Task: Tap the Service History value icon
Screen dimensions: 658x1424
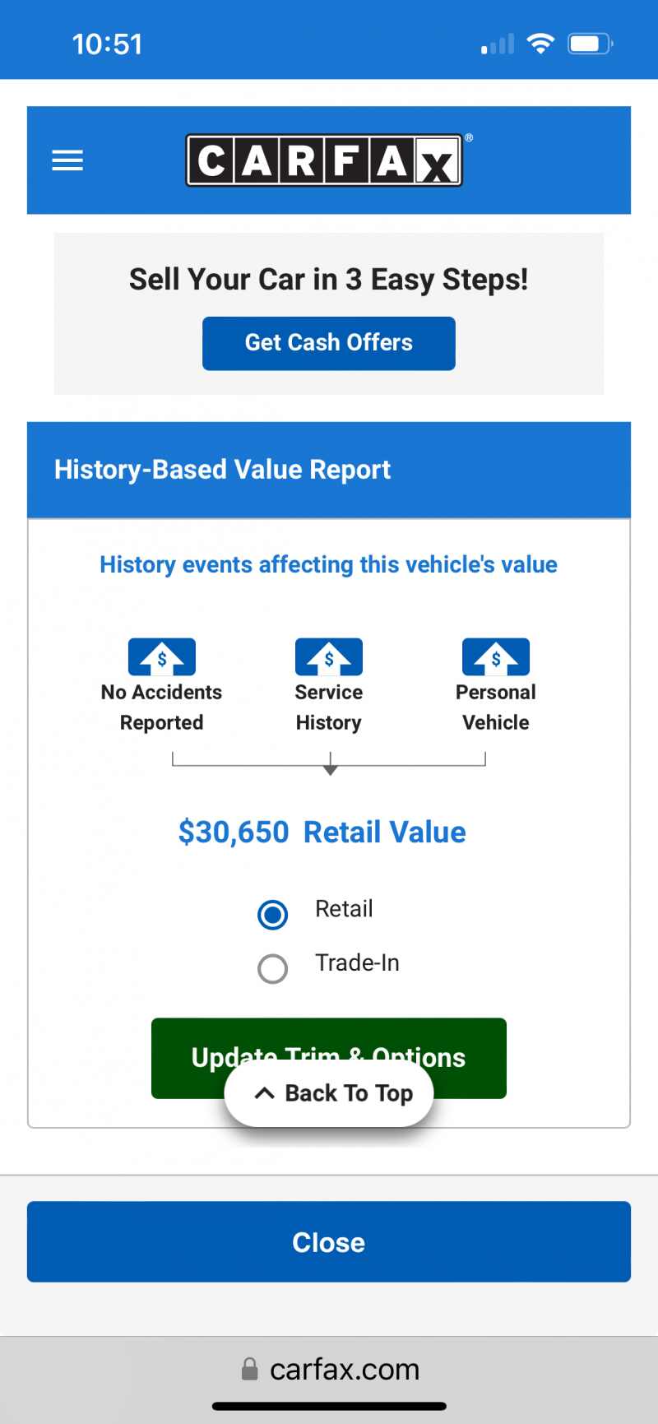Action: (329, 656)
